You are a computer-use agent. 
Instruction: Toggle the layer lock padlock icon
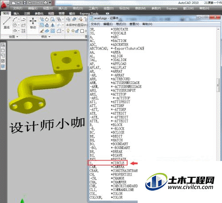[77, 31]
